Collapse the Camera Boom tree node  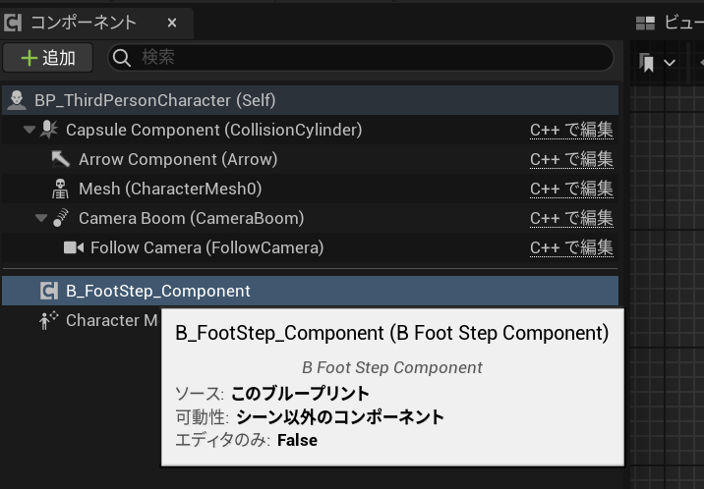[x=40, y=218]
